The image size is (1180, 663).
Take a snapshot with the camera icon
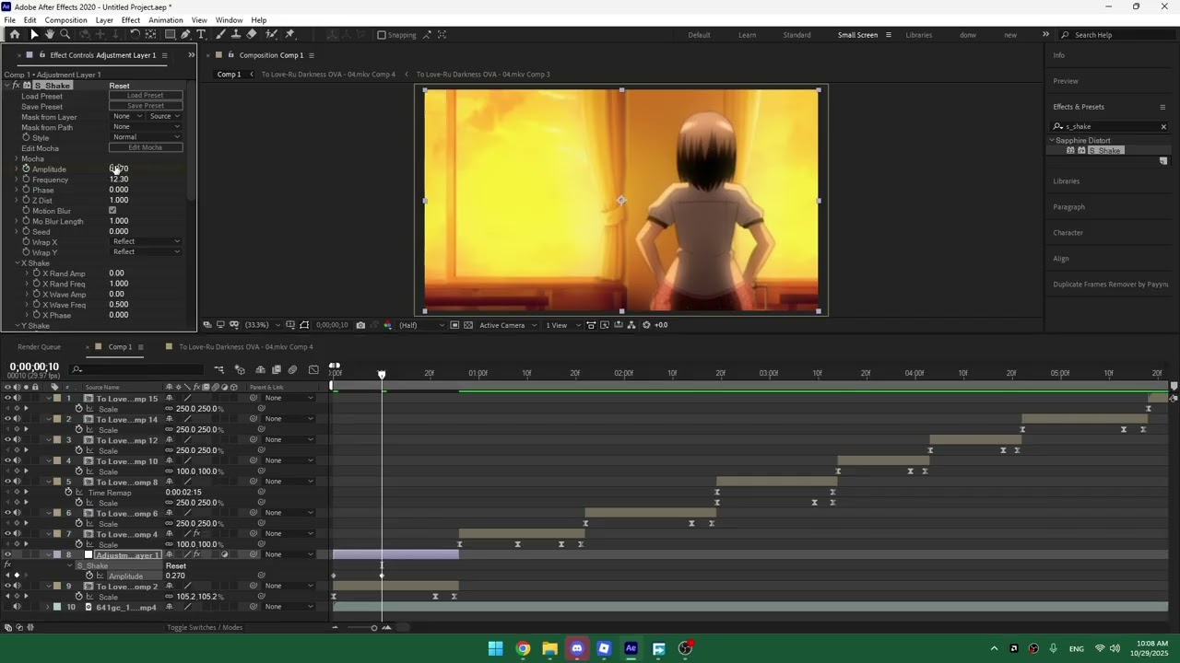[360, 325]
